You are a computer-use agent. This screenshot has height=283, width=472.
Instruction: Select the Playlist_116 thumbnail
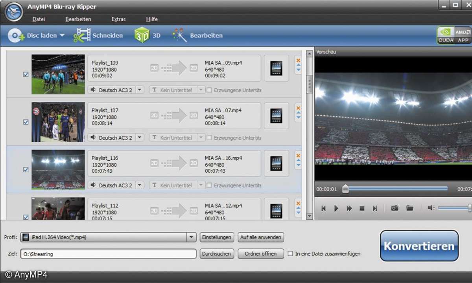[x=58, y=169]
